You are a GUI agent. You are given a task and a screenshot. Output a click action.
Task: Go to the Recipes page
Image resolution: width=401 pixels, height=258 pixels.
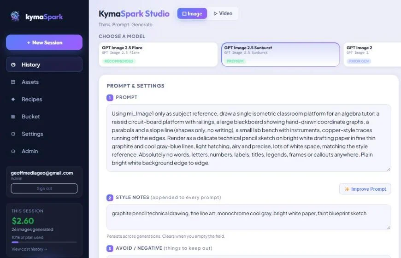(x=44, y=99)
